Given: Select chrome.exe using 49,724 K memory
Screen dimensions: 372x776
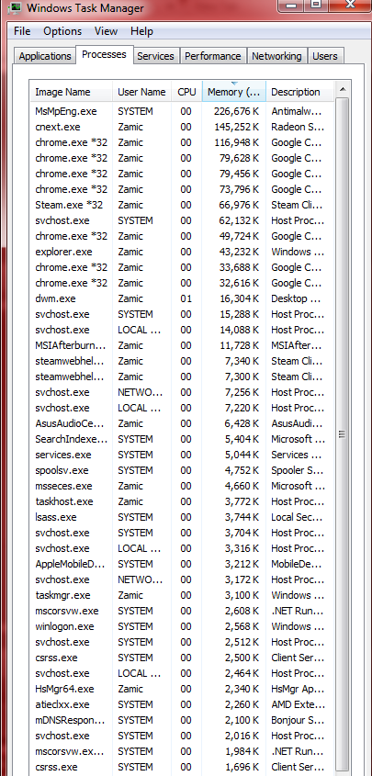Looking at the screenshot, I should [182, 236].
